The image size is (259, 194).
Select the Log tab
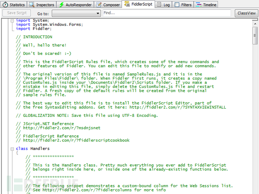pyautogui.click(x=164, y=4)
